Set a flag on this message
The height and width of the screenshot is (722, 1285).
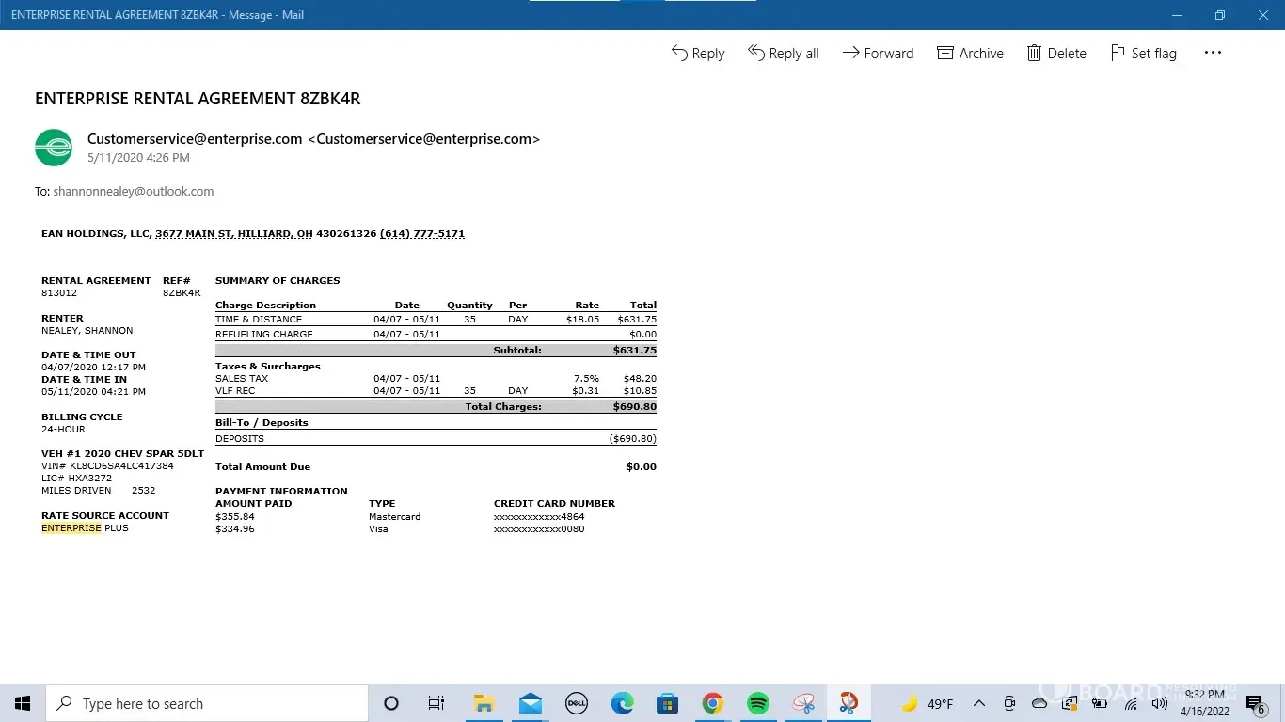coord(1143,54)
